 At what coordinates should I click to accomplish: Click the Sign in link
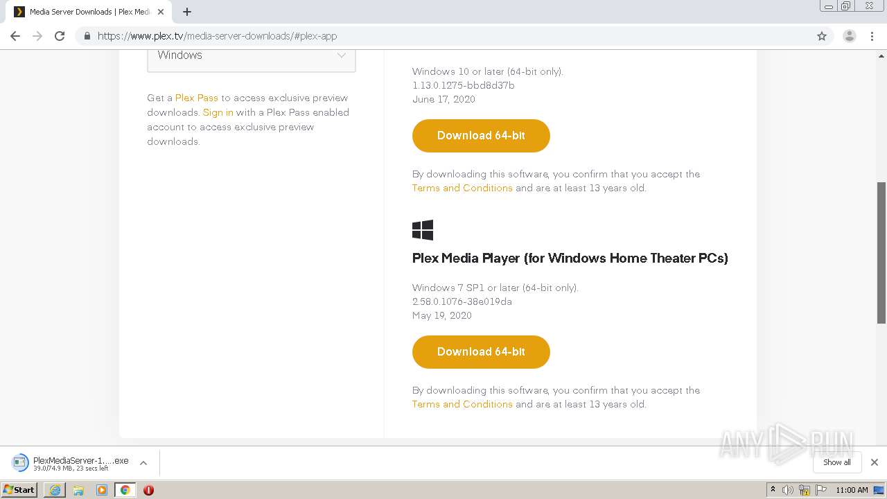(x=218, y=112)
